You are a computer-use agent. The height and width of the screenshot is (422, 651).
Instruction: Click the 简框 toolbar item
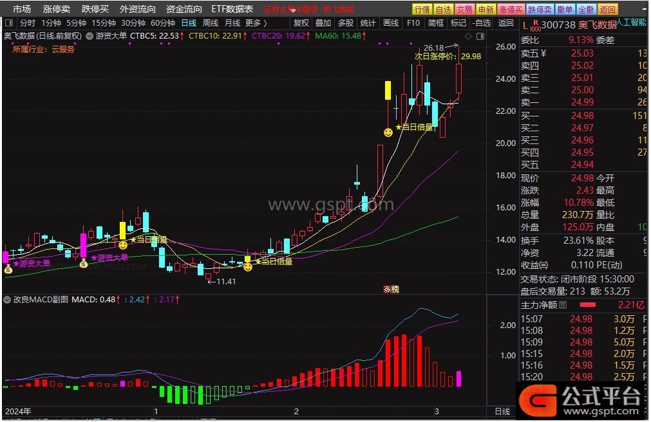pyautogui.click(x=435, y=23)
